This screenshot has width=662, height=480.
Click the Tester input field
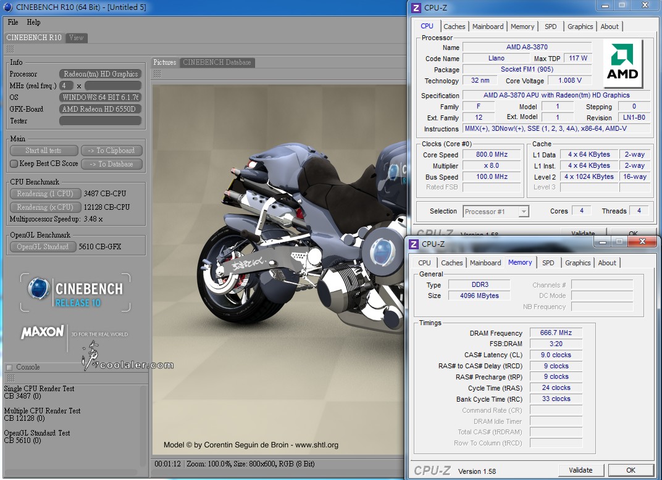click(x=100, y=121)
